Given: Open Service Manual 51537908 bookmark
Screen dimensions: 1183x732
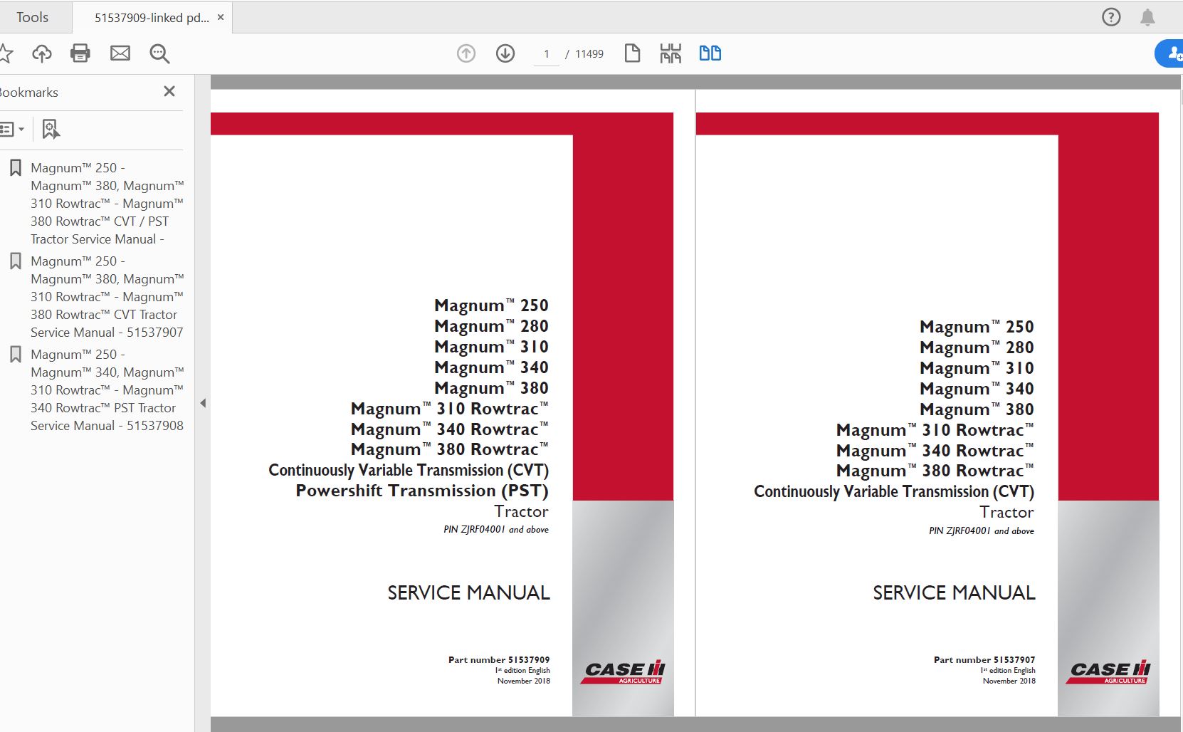Looking at the screenshot, I should pyautogui.click(x=107, y=390).
